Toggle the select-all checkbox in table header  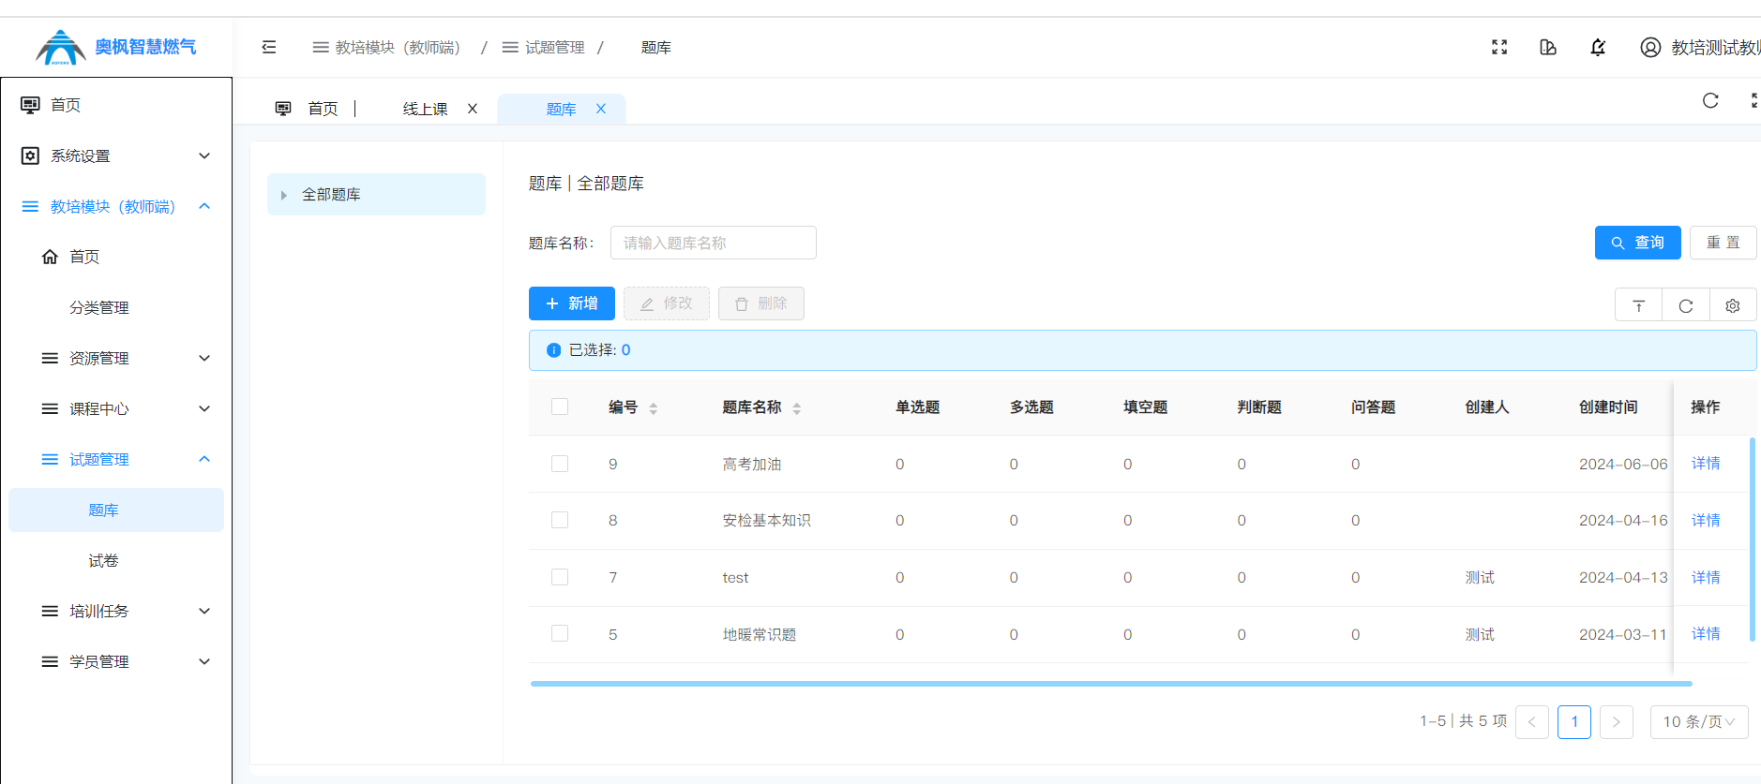(x=560, y=407)
